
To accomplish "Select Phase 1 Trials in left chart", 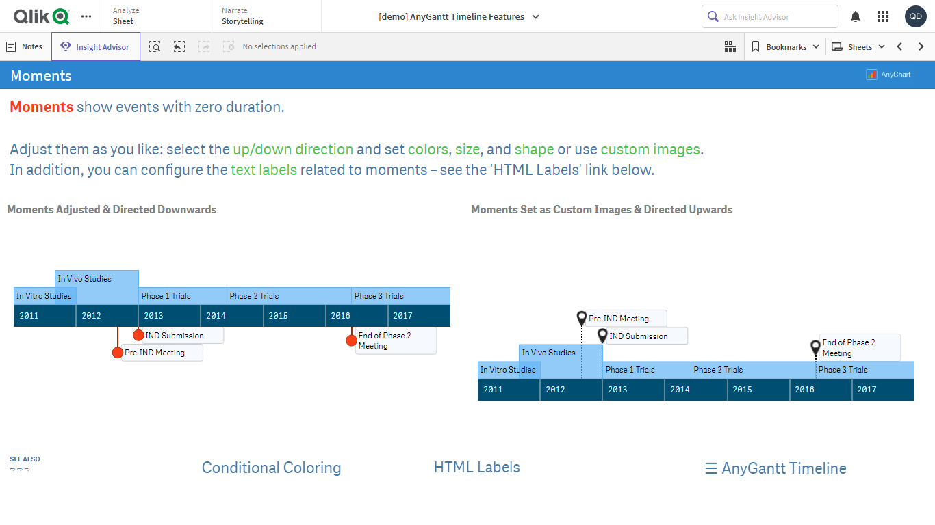I will click(183, 296).
